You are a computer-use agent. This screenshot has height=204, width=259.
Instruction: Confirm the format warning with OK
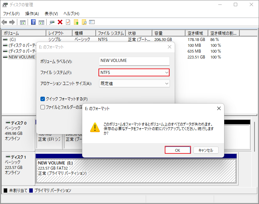point(178,150)
